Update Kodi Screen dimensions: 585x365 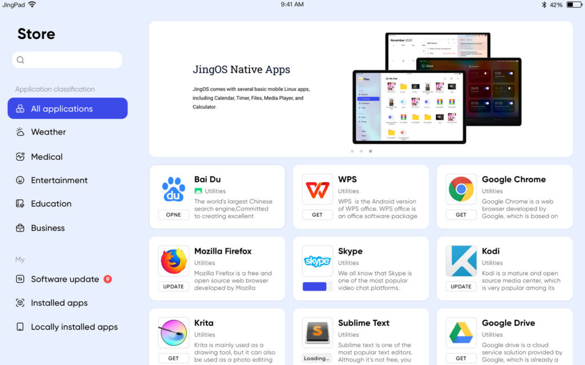coord(461,286)
